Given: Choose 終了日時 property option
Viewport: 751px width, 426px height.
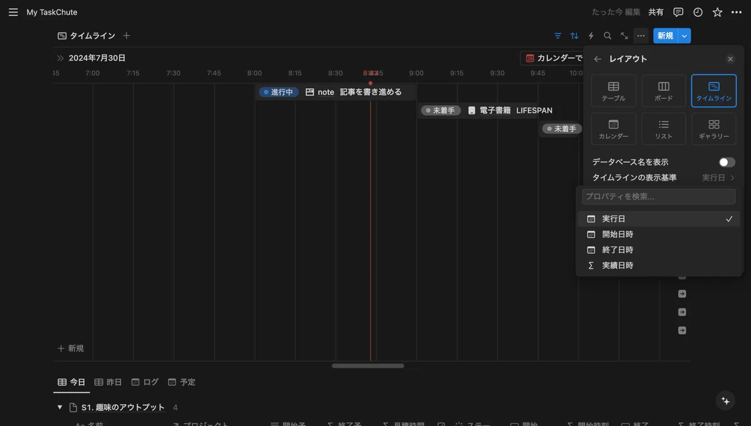Looking at the screenshot, I should point(659,250).
